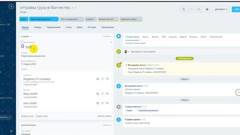
Task: Select the Визит timeline tab
Action: coord(204,37)
